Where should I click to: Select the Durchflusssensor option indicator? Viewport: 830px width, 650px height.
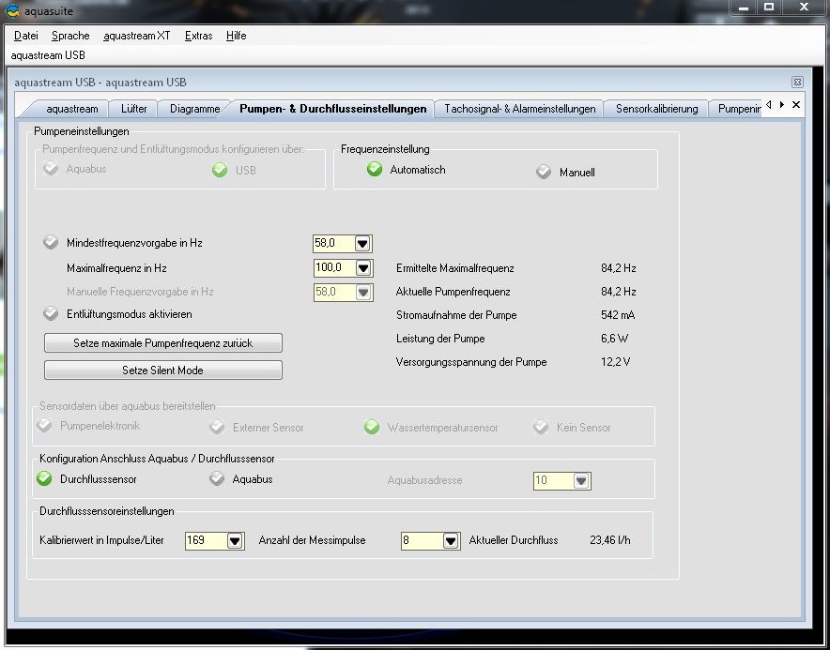click(x=45, y=479)
